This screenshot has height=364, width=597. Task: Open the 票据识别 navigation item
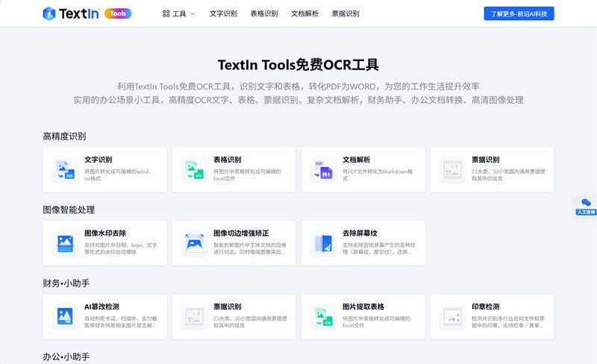(346, 13)
